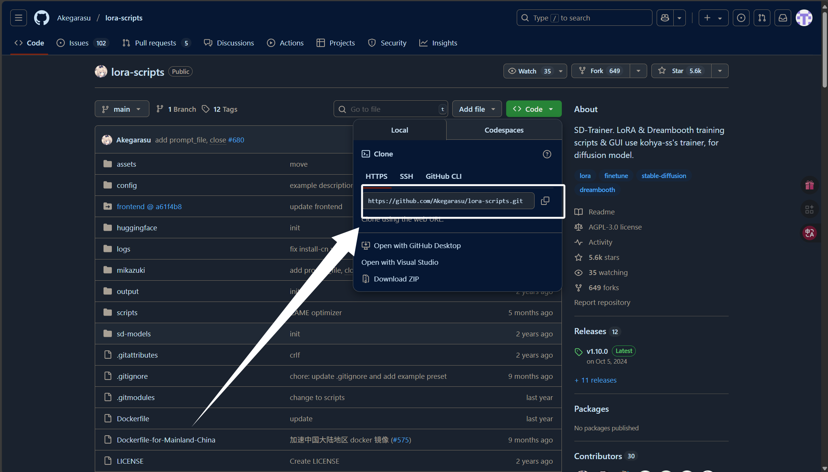Open the notifications inbox icon
Image resolution: width=828 pixels, height=472 pixels.
[783, 18]
